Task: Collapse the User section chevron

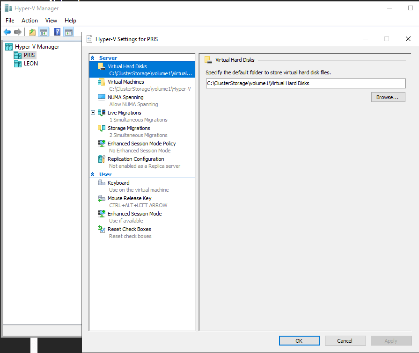Action: coord(93,174)
